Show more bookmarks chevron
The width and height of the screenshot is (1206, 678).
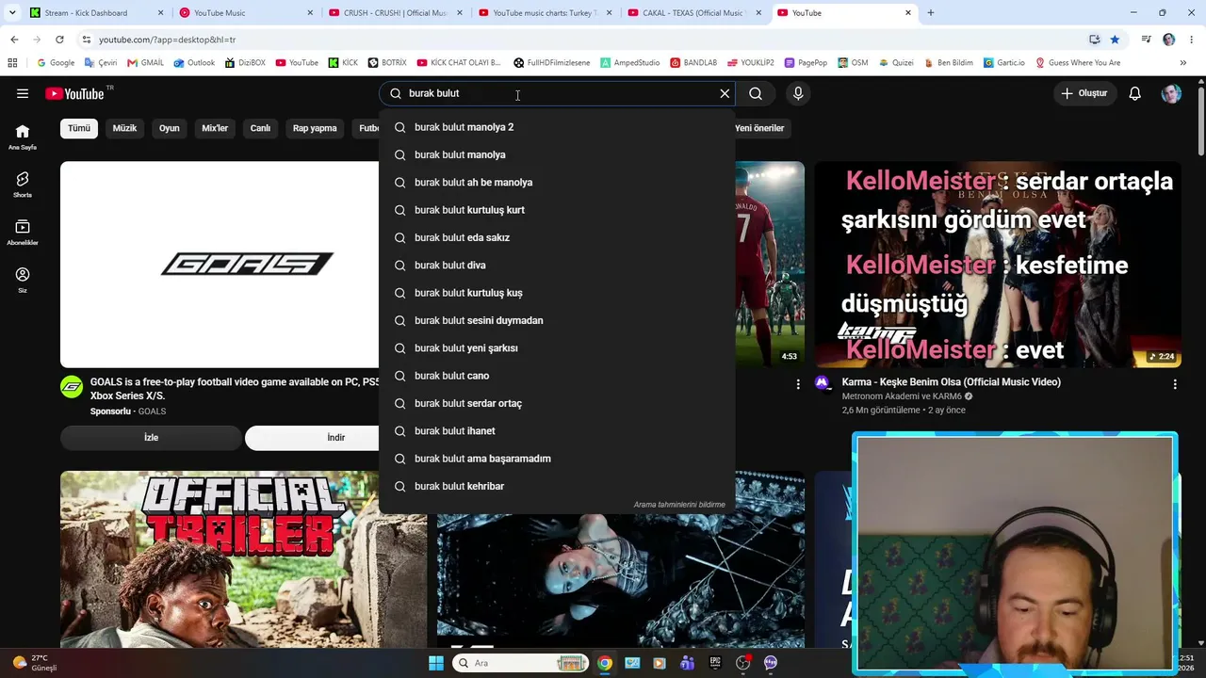pos(1183,63)
